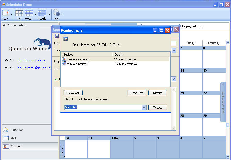Select the day 22 calendar cell
The width and height of the screenshot is (231, 160).
coord(214,102)
